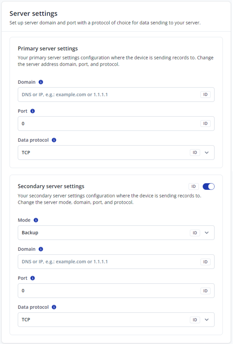Open the Port info icon under primary settings
233x344 pixels.
coord(33,111)
